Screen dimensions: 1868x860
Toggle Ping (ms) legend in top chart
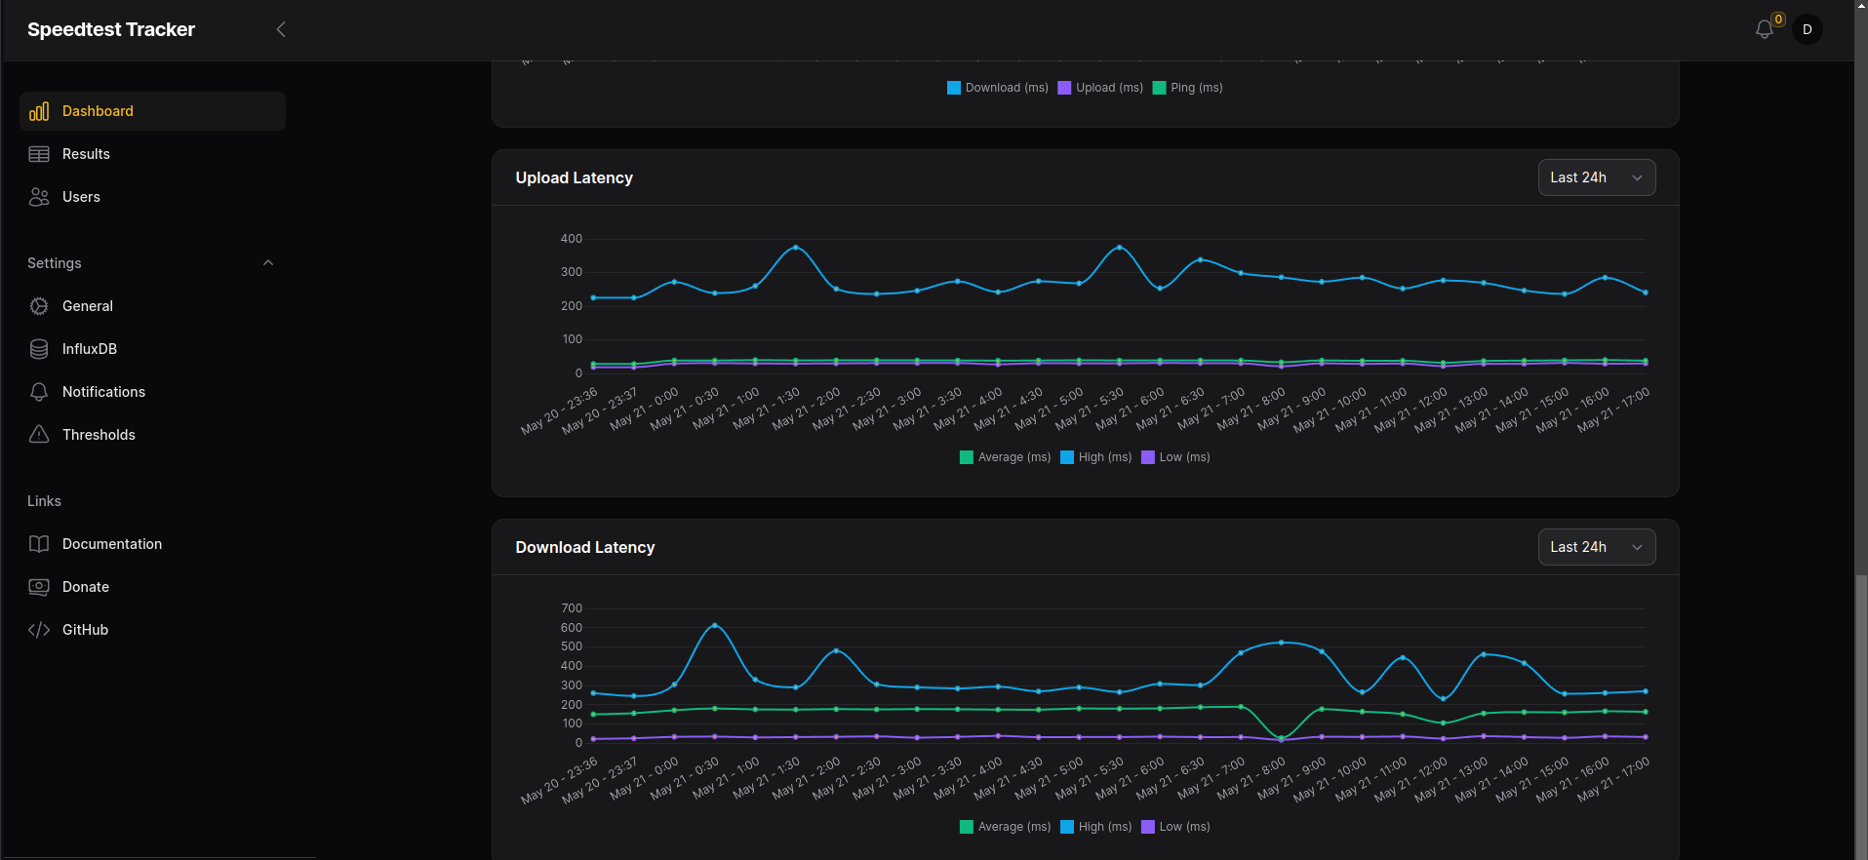point(1187,88)
